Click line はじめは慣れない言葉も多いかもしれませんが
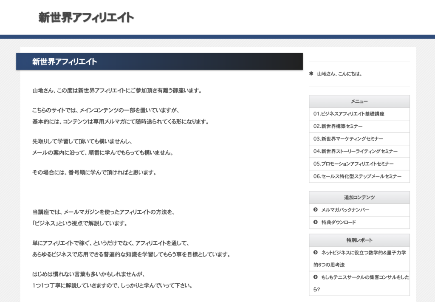The width and height of the screenshot is (435, 302). coord(89,274)
